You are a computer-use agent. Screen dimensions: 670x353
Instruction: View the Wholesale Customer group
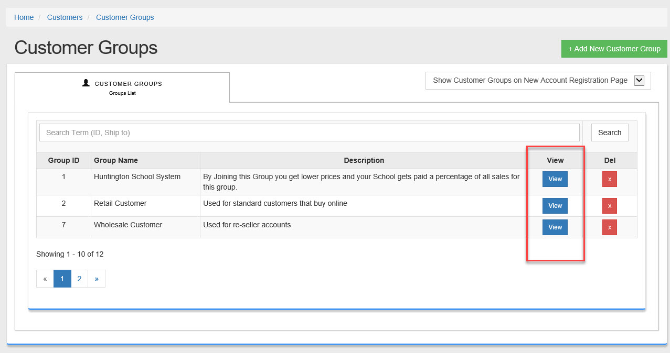coord(555,227)
